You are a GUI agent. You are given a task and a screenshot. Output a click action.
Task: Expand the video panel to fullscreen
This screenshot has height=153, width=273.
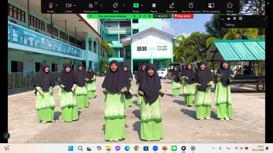tap(265, 19)
